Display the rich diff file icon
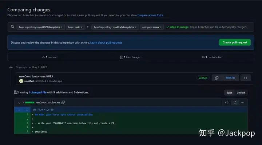Image resolution: width=262 pixels, height=145 pixels. point(235,102)
